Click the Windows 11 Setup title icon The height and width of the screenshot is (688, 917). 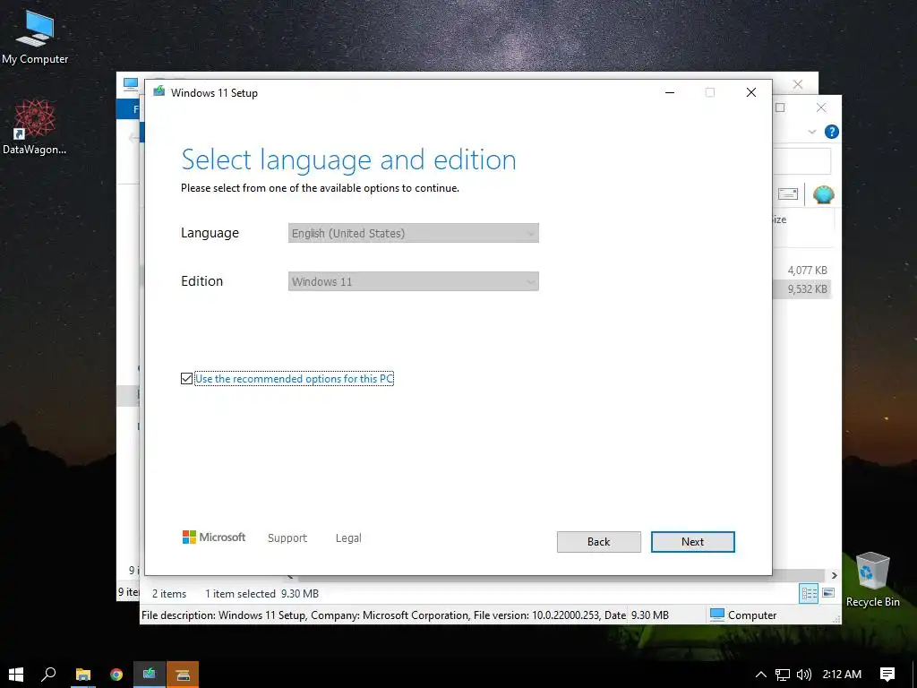159,92
